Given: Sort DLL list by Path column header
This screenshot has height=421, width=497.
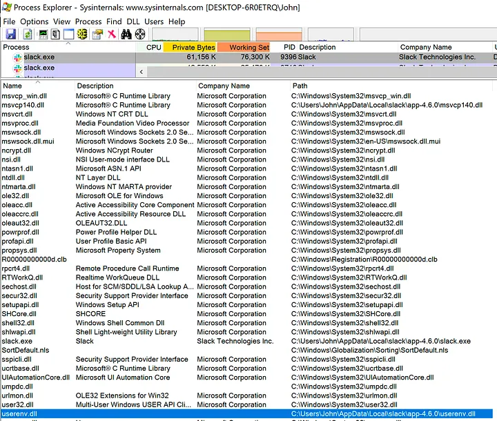Looking at the screenshot, I should tap(300, 86).
